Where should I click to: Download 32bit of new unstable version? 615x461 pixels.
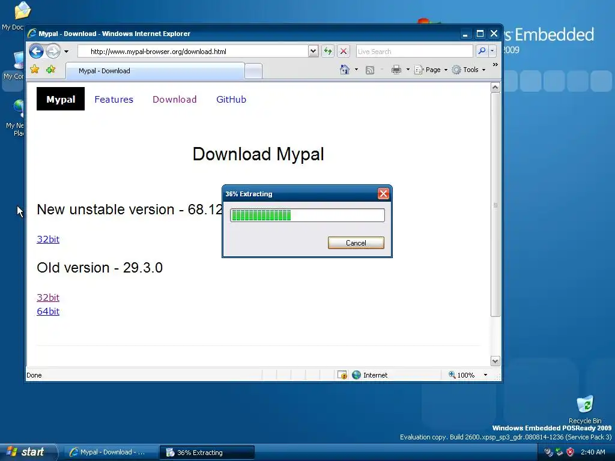(48, 239)
